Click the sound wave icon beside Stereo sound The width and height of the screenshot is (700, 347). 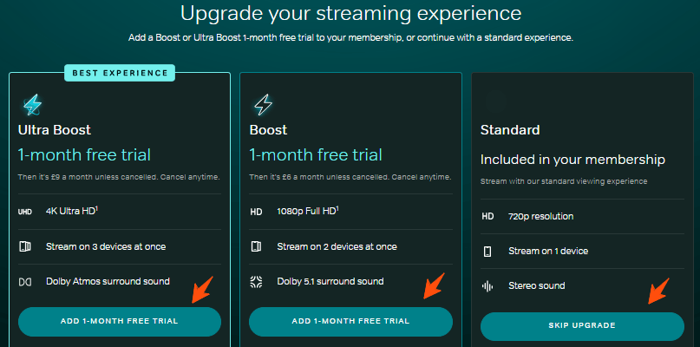[487, 286]
